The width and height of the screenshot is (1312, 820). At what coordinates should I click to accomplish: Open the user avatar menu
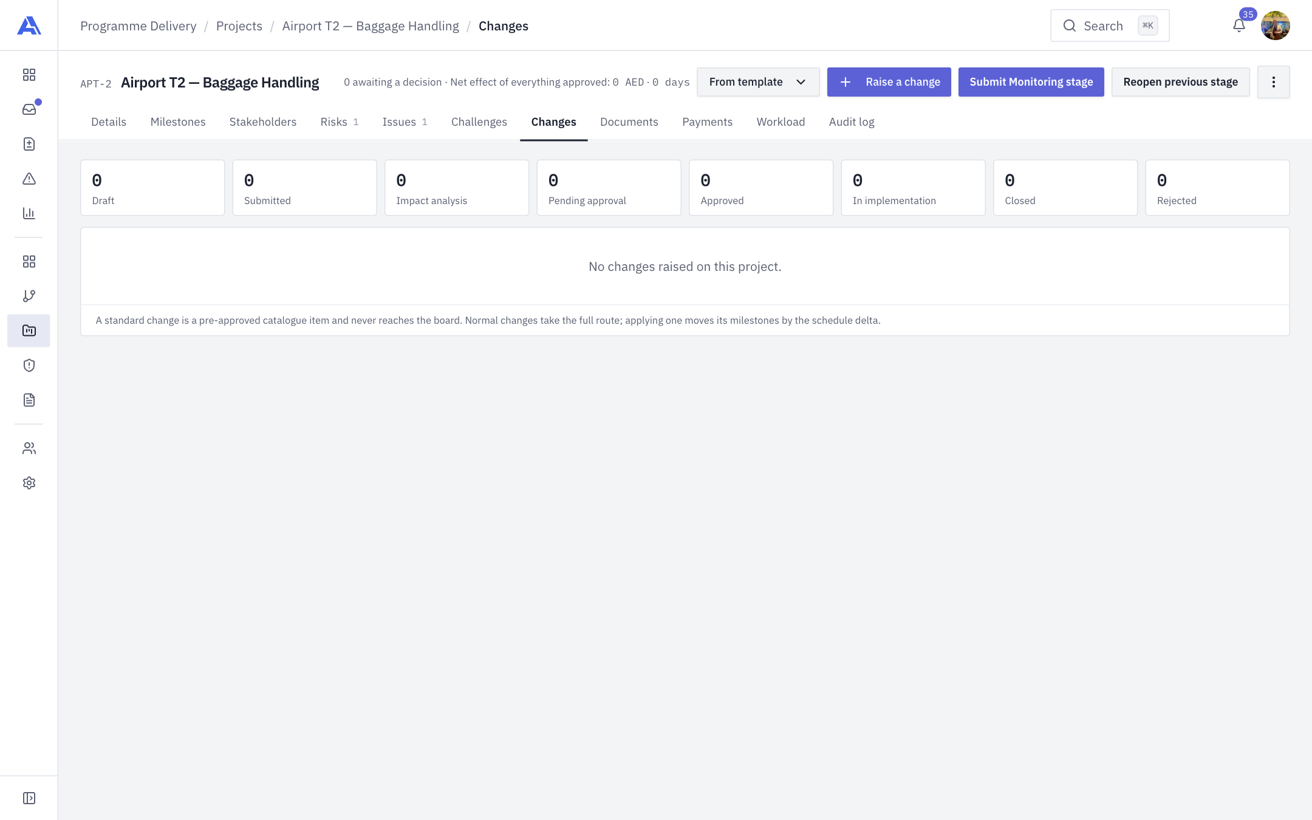pyautogui.click(x=1275, y=26)
